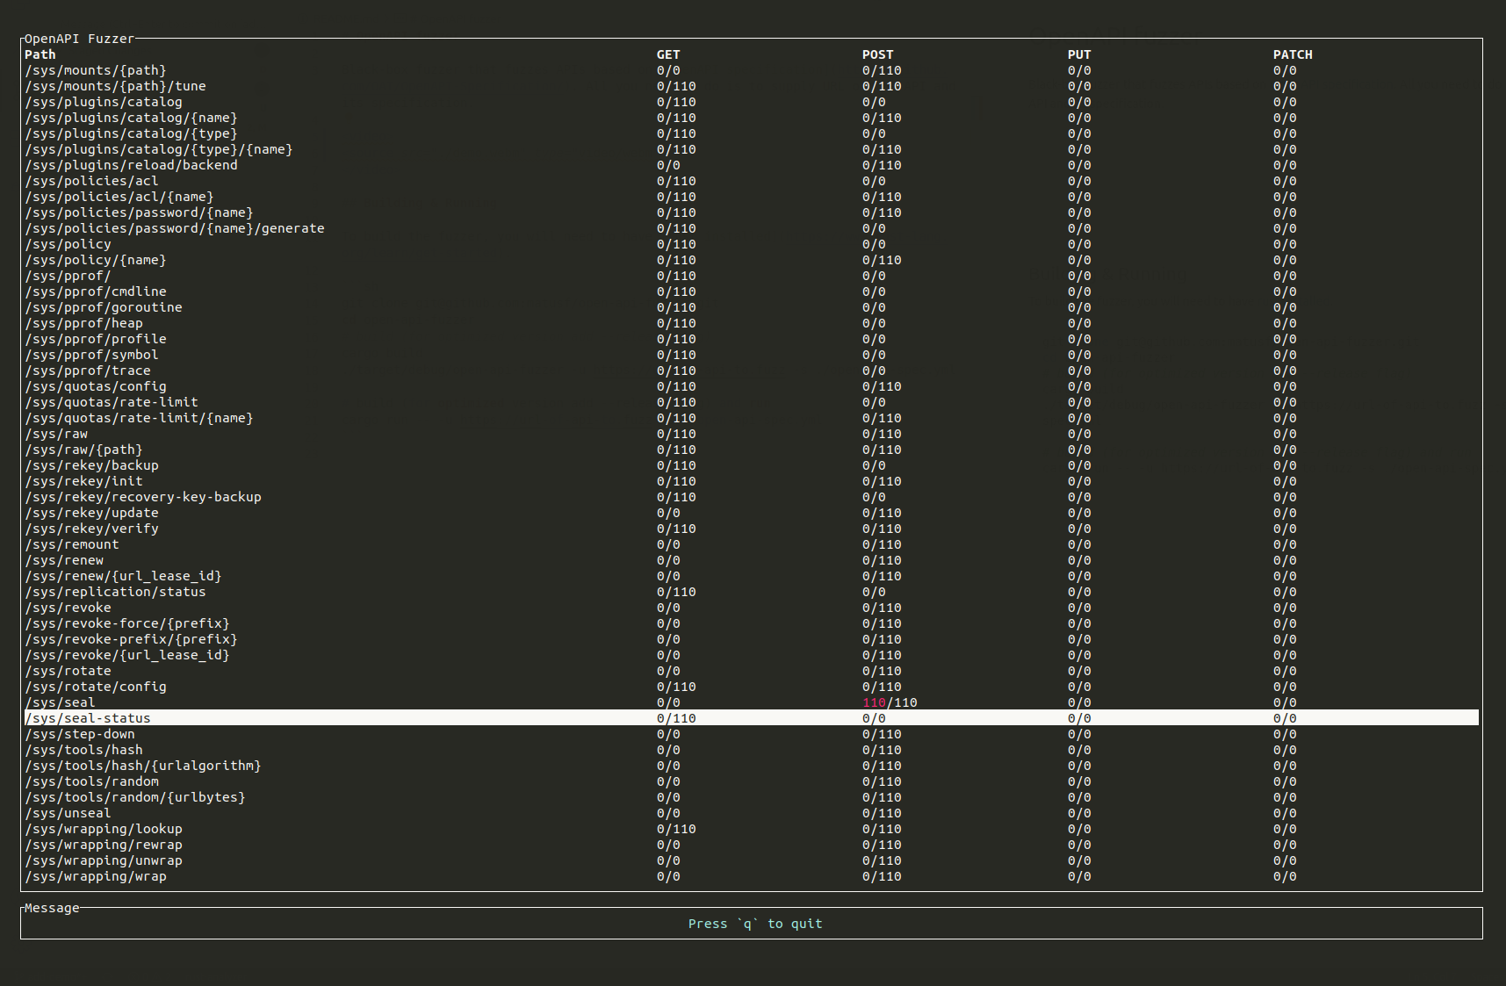Select /sys/tools/hash/{urlalgorithm} path
This screenshot has width=1506, height=986.
pyautogui.click(x=143, y=766)
